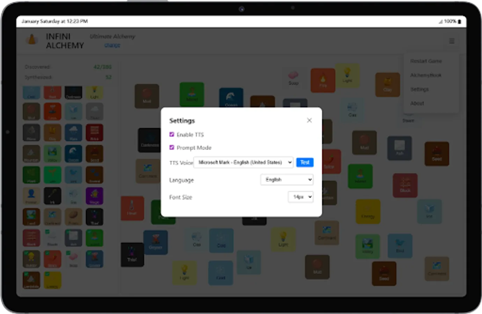
Task: Open the Language dropdown showing English
Action: coord(287,179)
